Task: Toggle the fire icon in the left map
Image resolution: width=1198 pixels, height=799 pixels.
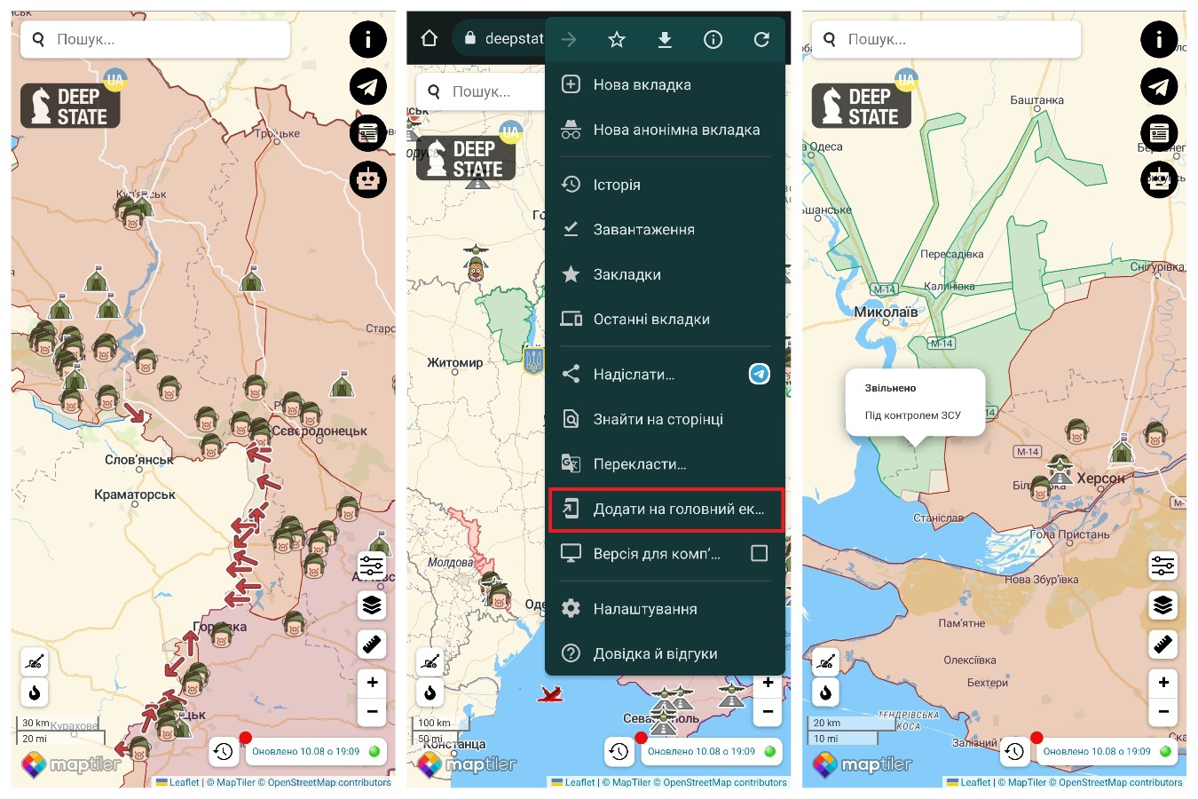Action: (x=35, y=692)
